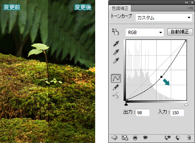The image size is (195, 143).
Task: Close the adjustments panel
Action: [x=192, y=2]
